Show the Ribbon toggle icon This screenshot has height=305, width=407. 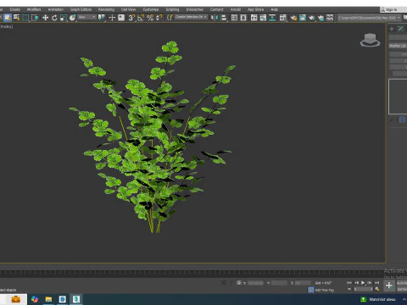pyautogui.click(x=254, y=18)
